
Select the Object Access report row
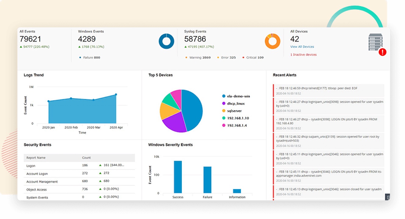coord(79,189)
